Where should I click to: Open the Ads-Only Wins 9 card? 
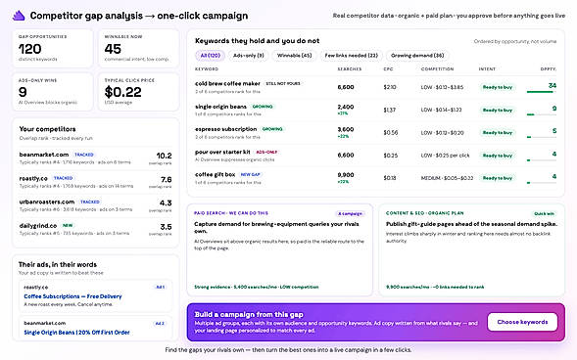click(x=52, y=92)
